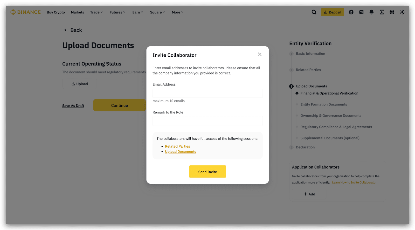
Task: Toggle theme with the sun icon
Action: [x=402, y=12]
